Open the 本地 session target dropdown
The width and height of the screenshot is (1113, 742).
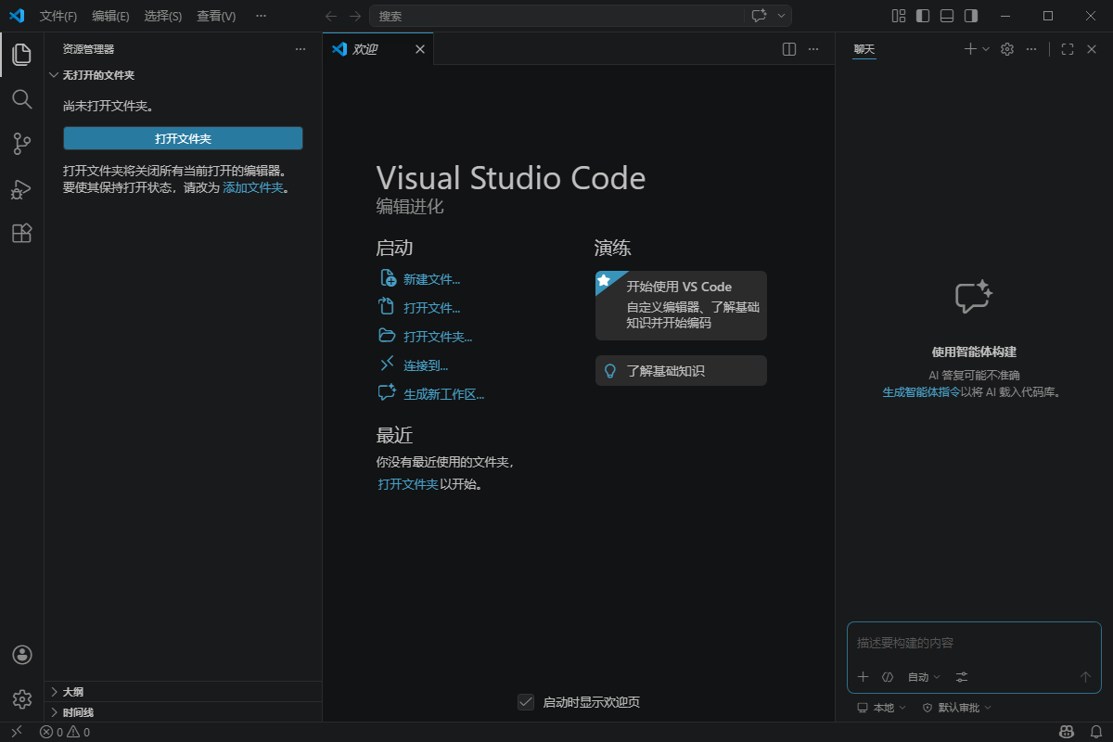[882, 708]
